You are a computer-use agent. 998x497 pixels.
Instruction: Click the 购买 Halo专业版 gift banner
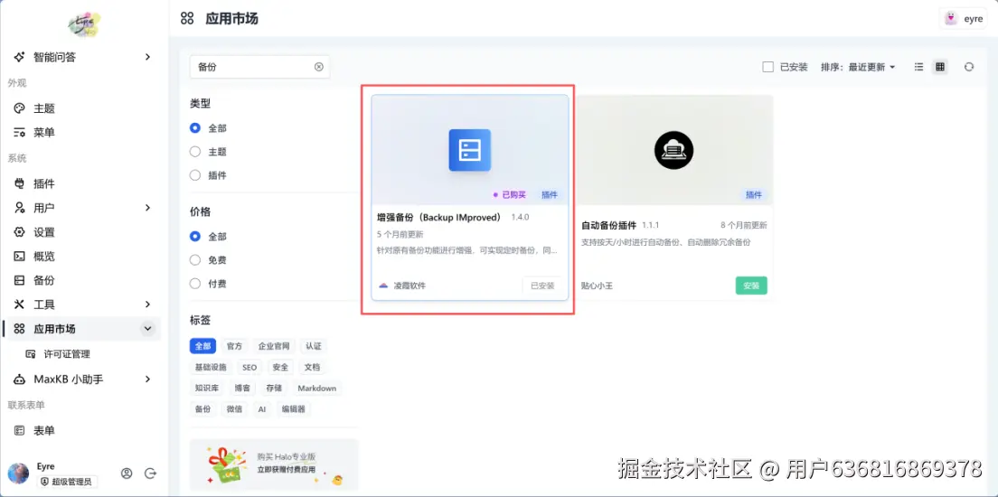coord(274,465)
